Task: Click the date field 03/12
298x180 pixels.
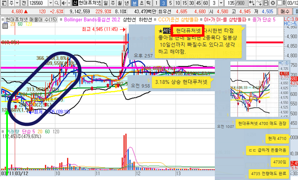Action: pos(292,3)
